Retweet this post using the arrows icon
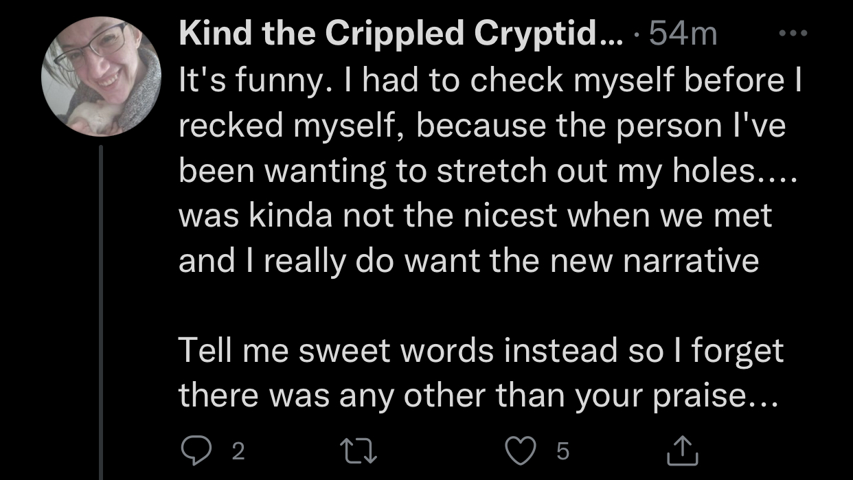The width and height of the screenshot is (853, 480). click(x=360, y=450)
